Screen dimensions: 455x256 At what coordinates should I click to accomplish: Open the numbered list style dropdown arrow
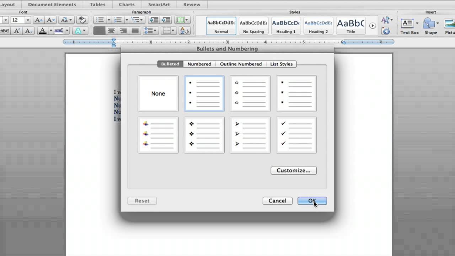pyautogui.click(x=127, y=20)
